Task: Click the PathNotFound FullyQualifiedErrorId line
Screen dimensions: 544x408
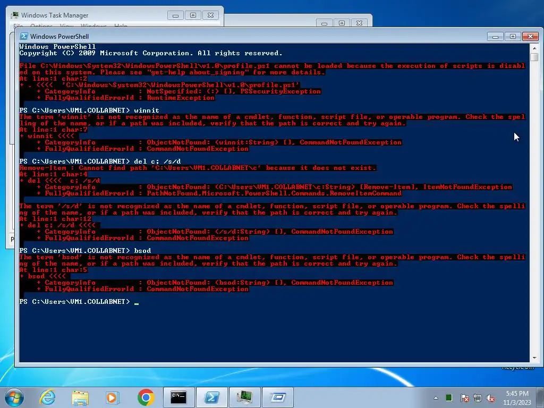Action: [219, 193]
